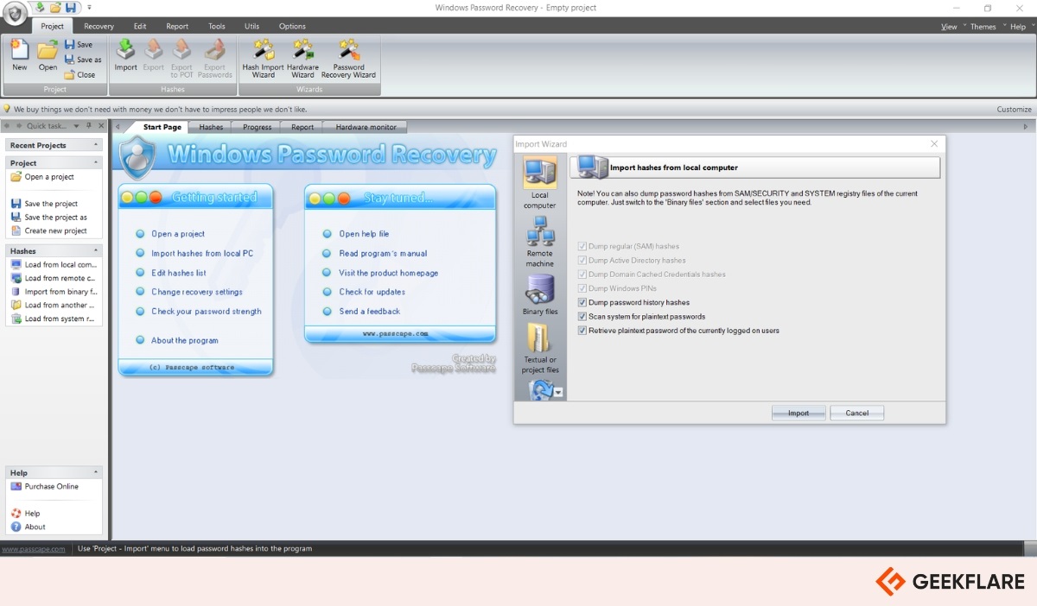Screen dimensions: 1037x606
Task: Collapse the Recent Projects panel
Action: 96,145
